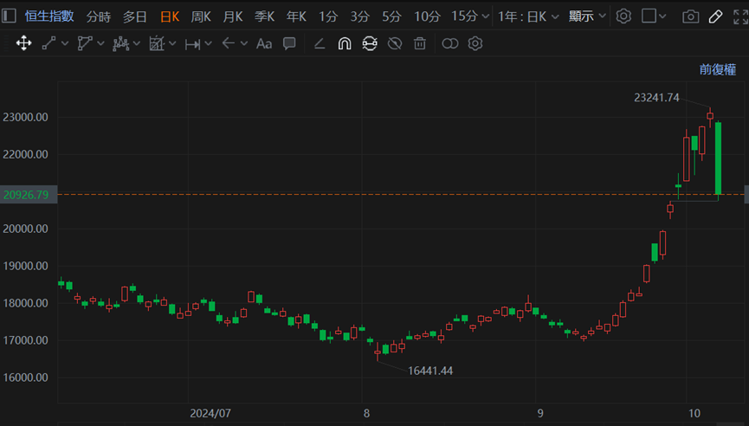Switch to the 1分 interval
The width and height of the screenshot is (749, 426).
pyautogui.click(x=328, y=16)
